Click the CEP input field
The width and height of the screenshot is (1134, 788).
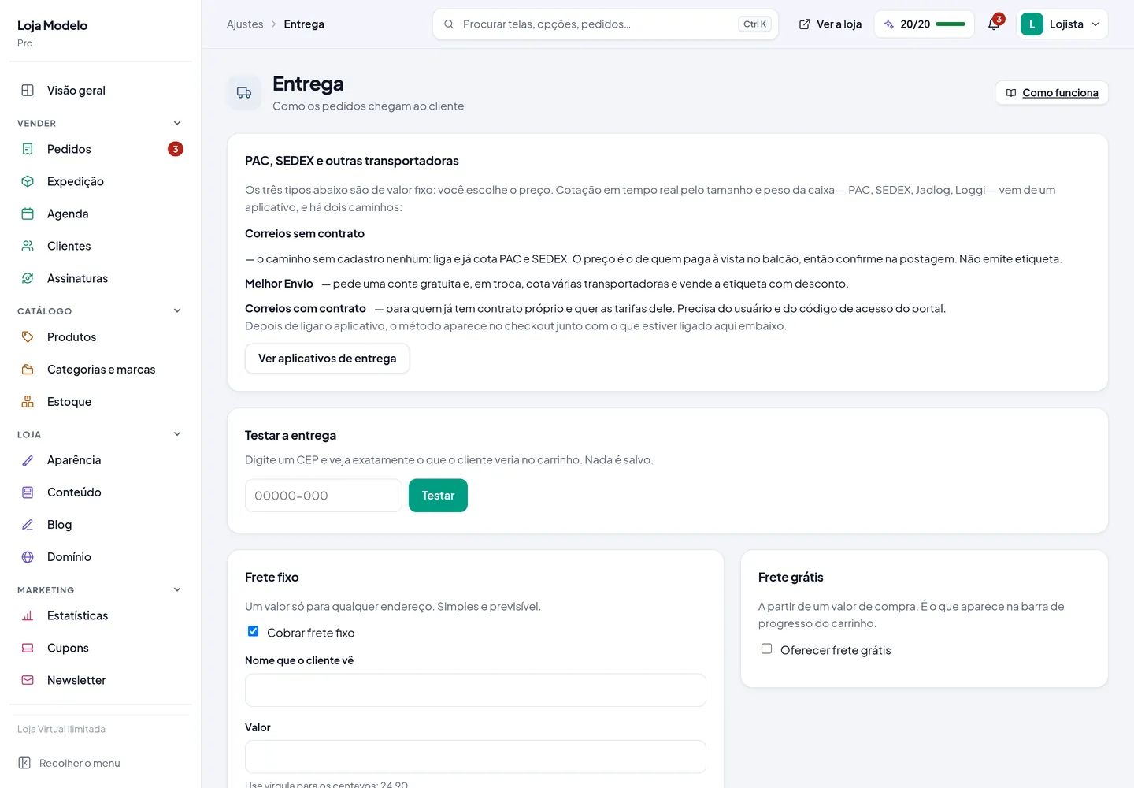(324, 496)
